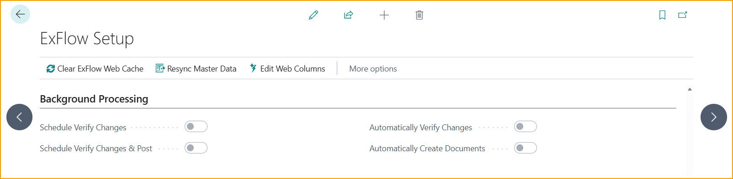Run Resync Master Data action

click(196, 69)
